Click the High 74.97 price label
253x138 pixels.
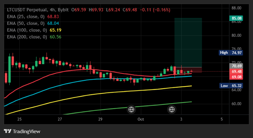pyautogui.click(x=231, y=53)
